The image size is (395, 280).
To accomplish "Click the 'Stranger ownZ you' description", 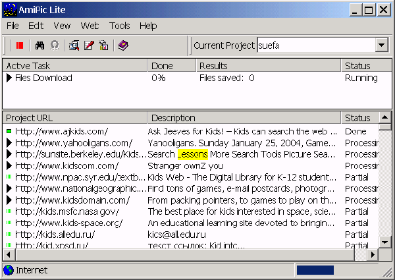I will [186, 166].
